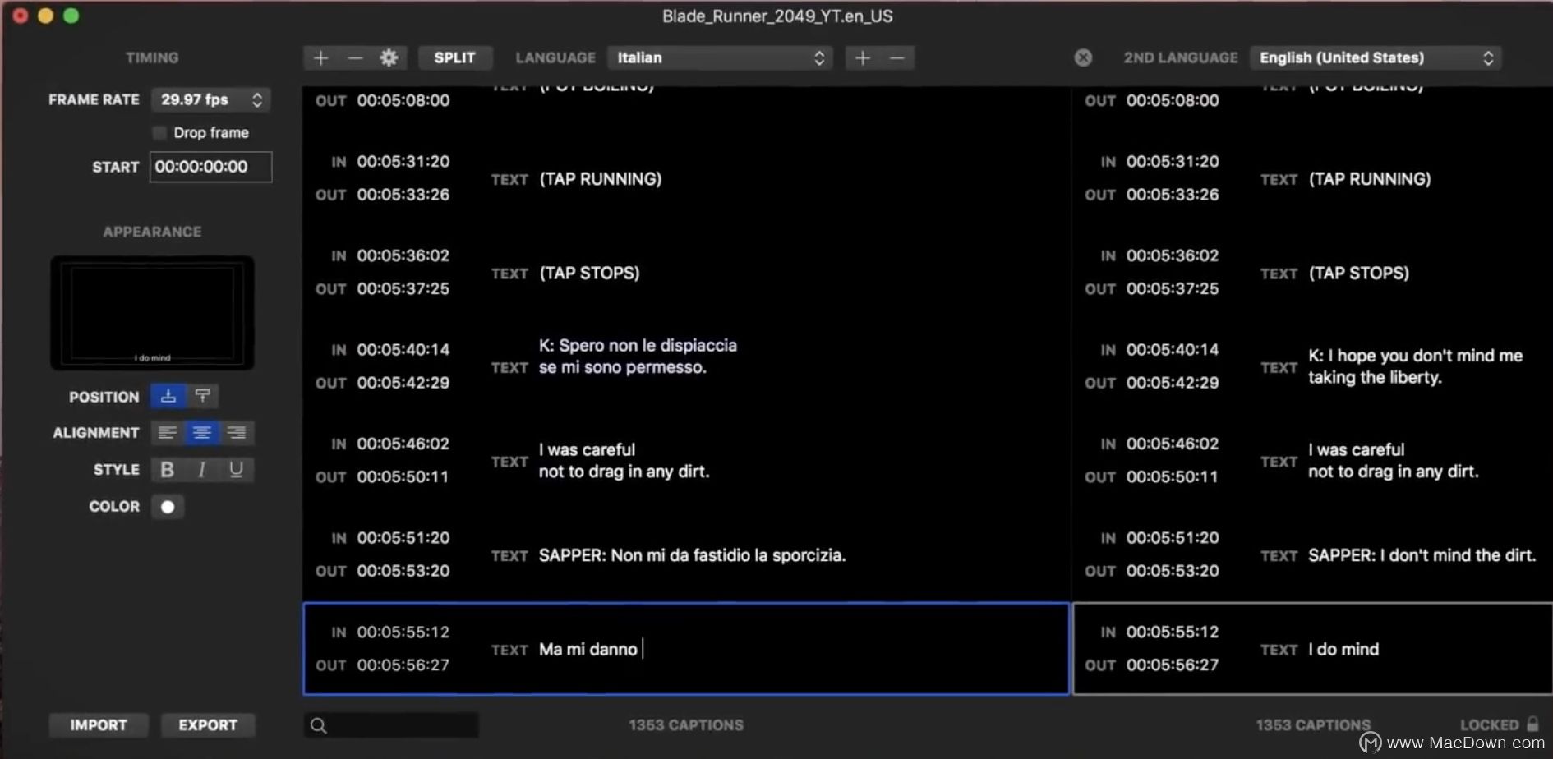
Task: Open the caption color picker
Action: point(168,506)
